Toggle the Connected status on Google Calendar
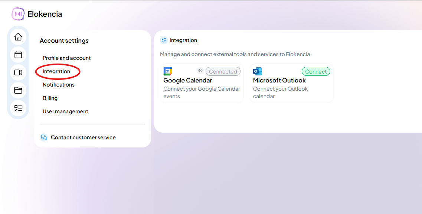This screenshot has width=422, height=214. click(x=223, y=71)
